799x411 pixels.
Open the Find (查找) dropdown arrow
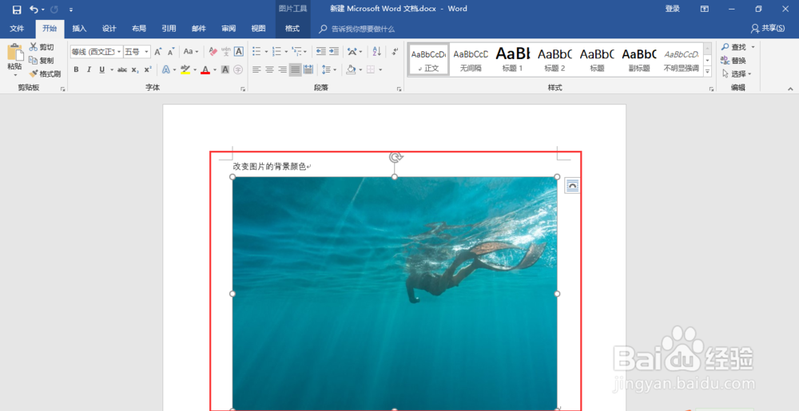[x=753, y=47]
